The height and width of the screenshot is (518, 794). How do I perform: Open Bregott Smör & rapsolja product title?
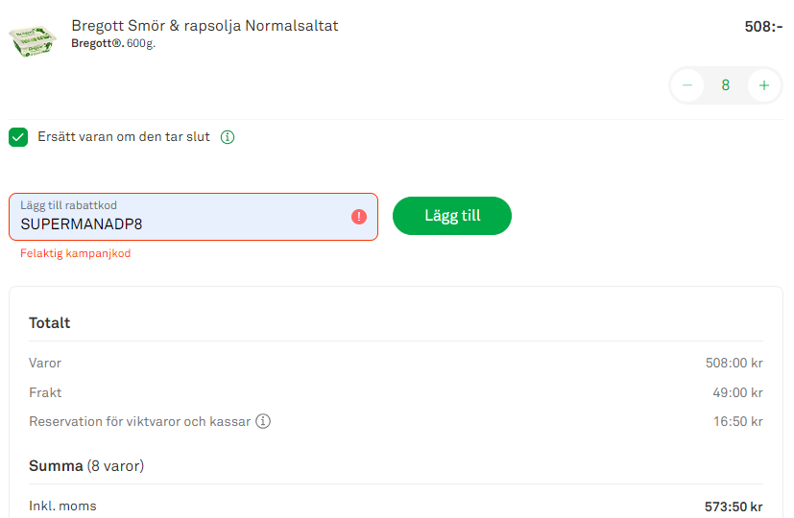[x=205, y=26]
